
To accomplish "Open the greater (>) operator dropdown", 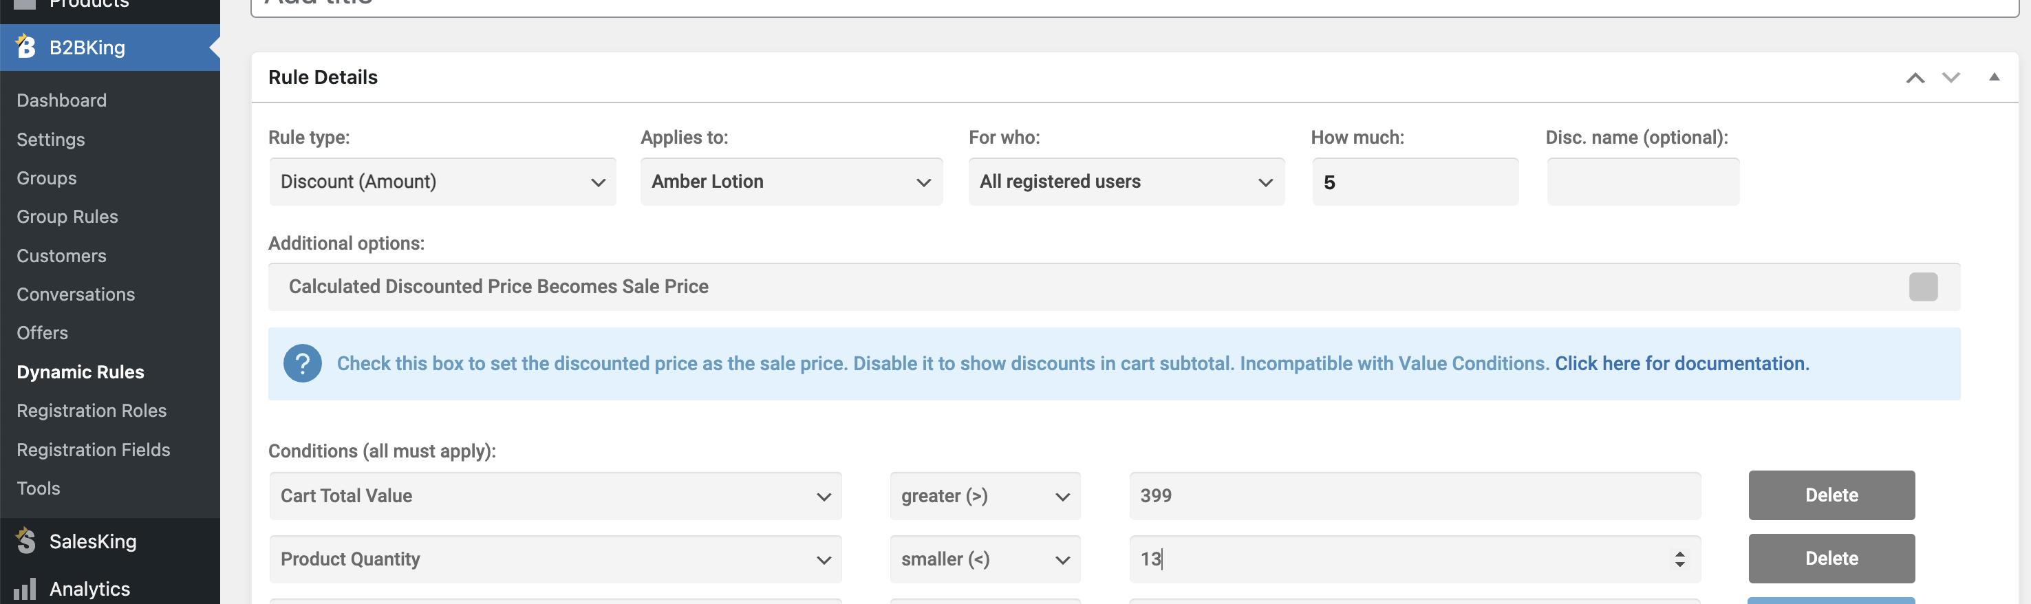I will click(x=985, y=496).
